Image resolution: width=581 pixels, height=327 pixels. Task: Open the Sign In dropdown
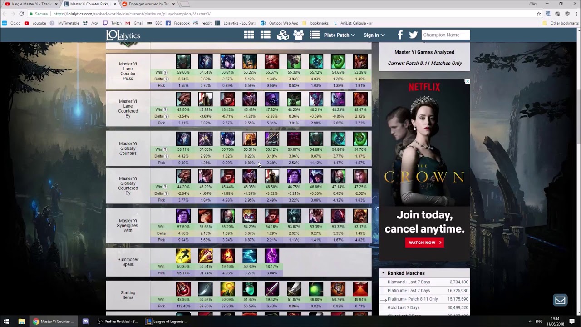coord(374,35)
